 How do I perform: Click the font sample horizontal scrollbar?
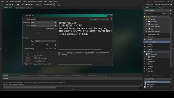(x=80, y=50)
